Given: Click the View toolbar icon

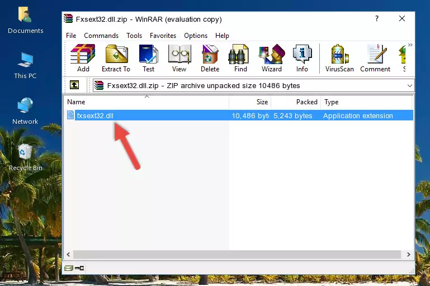Looking at the screenshot, I should tap(179, 58).
